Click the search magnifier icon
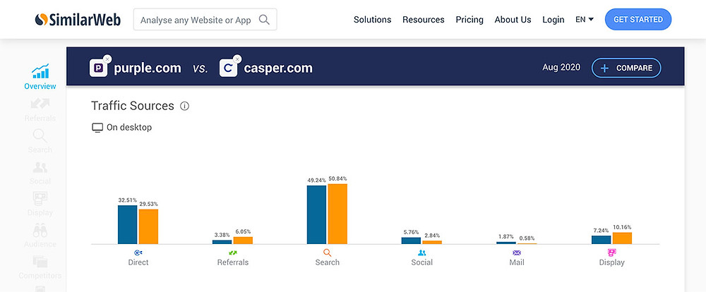The image size is (706, 292). (x=264, y=19)
